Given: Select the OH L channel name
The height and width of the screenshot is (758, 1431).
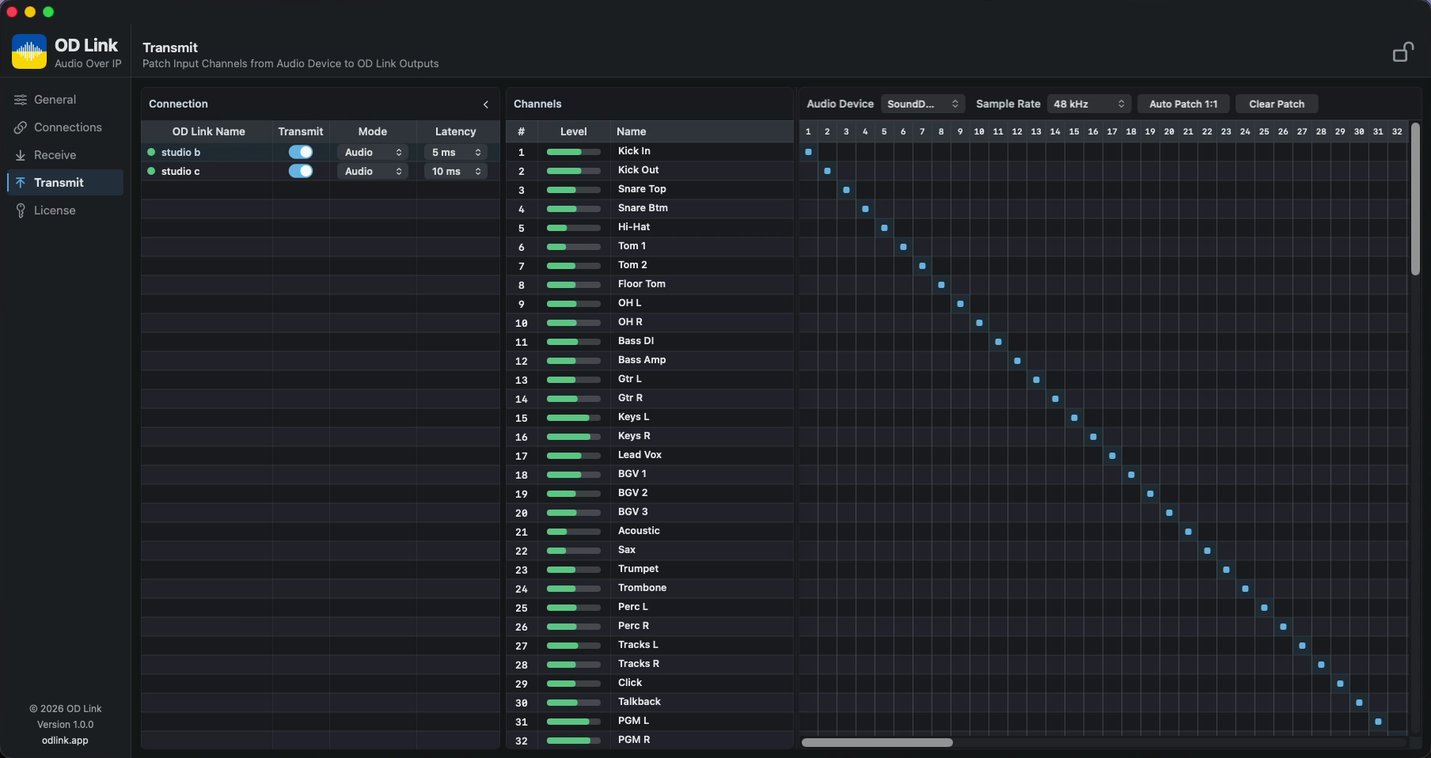Looking at the screenshot, I should (x=629, y=303).
